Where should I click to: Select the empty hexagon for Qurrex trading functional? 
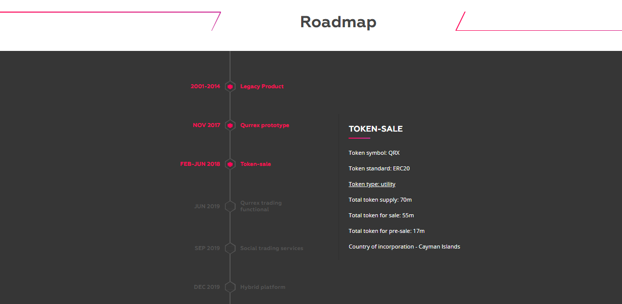pos(230,206)
